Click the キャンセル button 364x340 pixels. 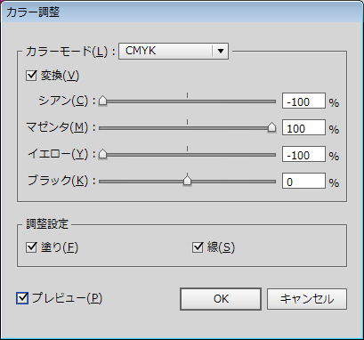[x=307, y=299]
